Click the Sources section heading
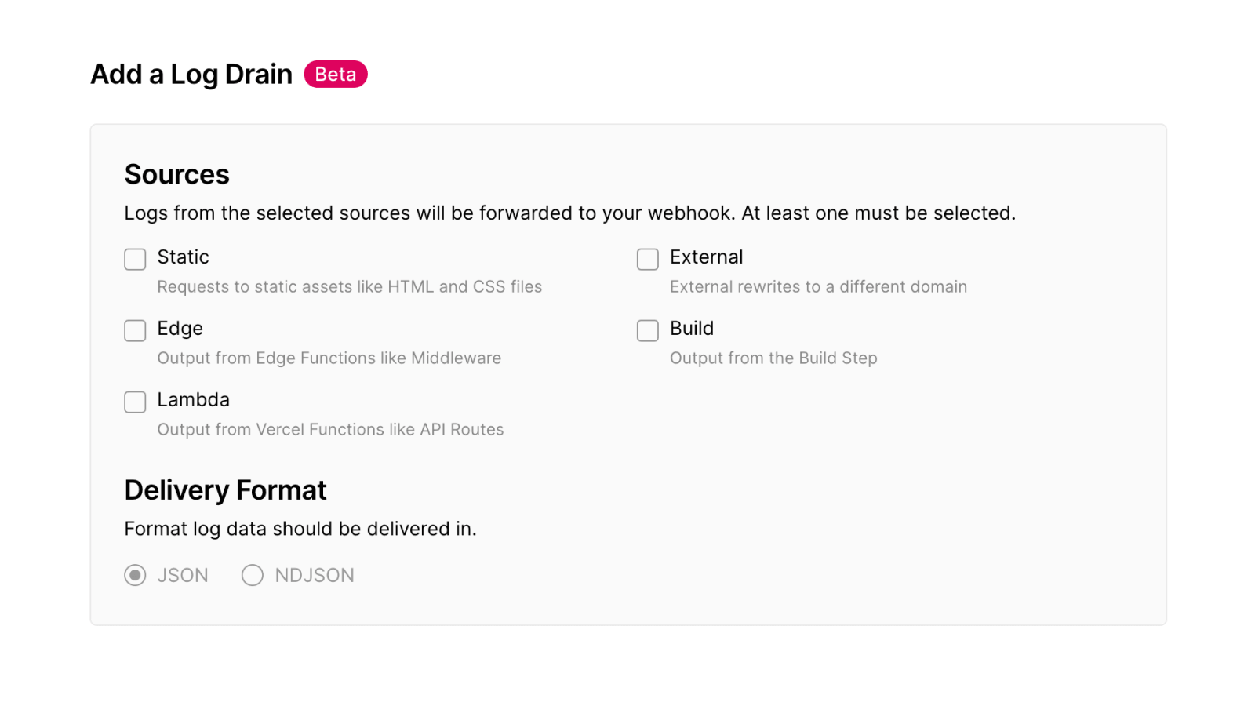Screen dimensions: 1255x706 [176, 174]
